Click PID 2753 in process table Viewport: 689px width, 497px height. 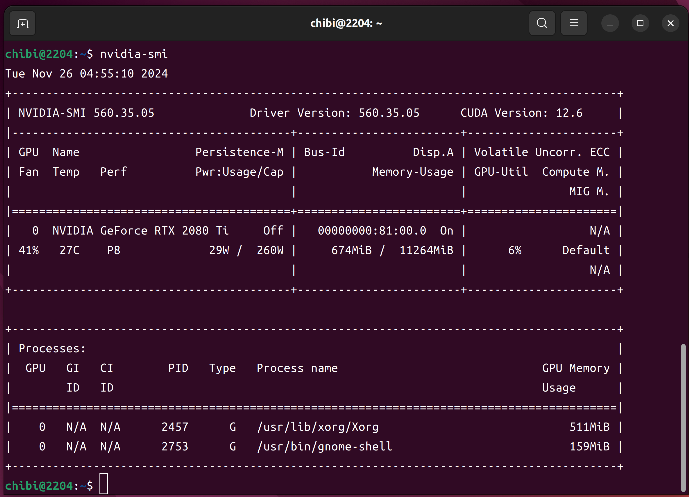175,447
